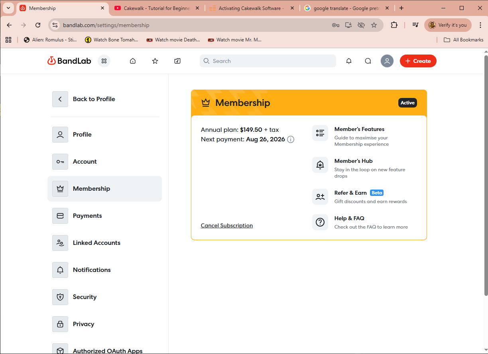The height and width of the screenshot is (354, 488).
Task: Open the Chrome three-dot menu
Action: [x=480, y=25]
